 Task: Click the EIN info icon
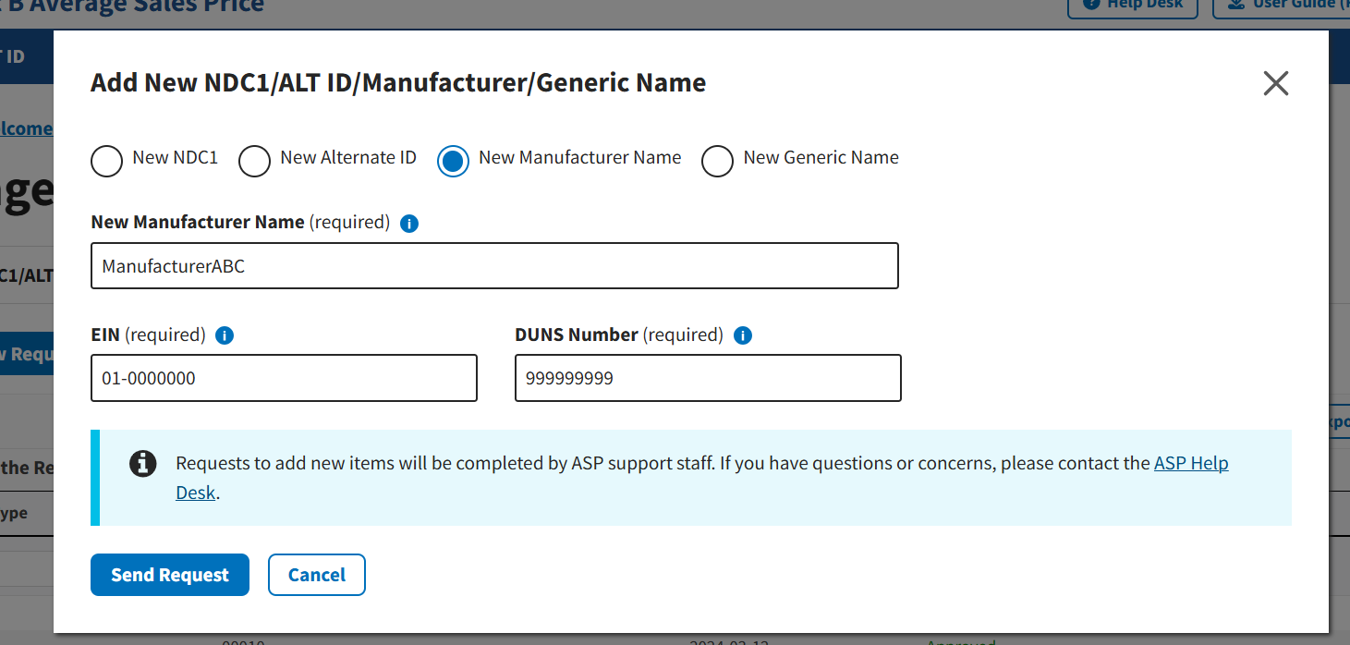pos(224,335)
